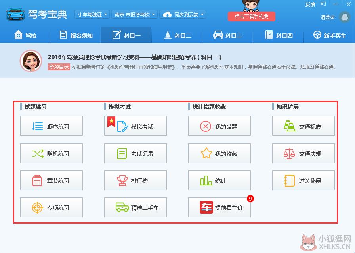Open 我的错题 wrong answers
Viewport: 355px width, 253px height.
(219, 126)
